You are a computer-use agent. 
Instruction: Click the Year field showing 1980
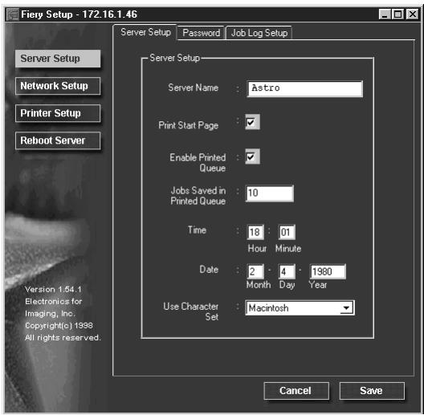(x=328, y=271)
